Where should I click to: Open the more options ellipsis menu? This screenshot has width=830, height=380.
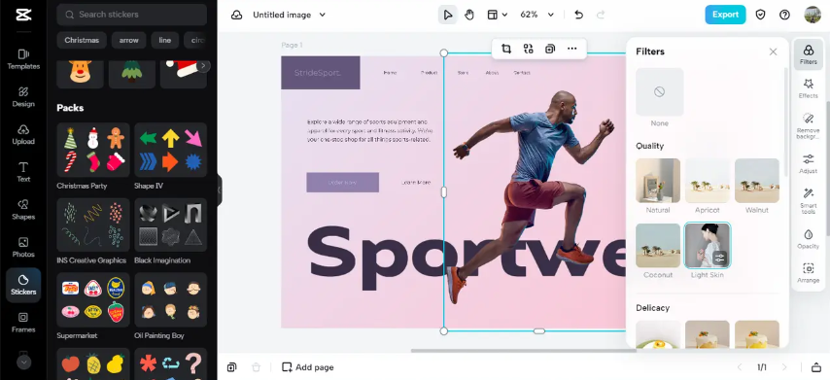[x=571, y=49]
